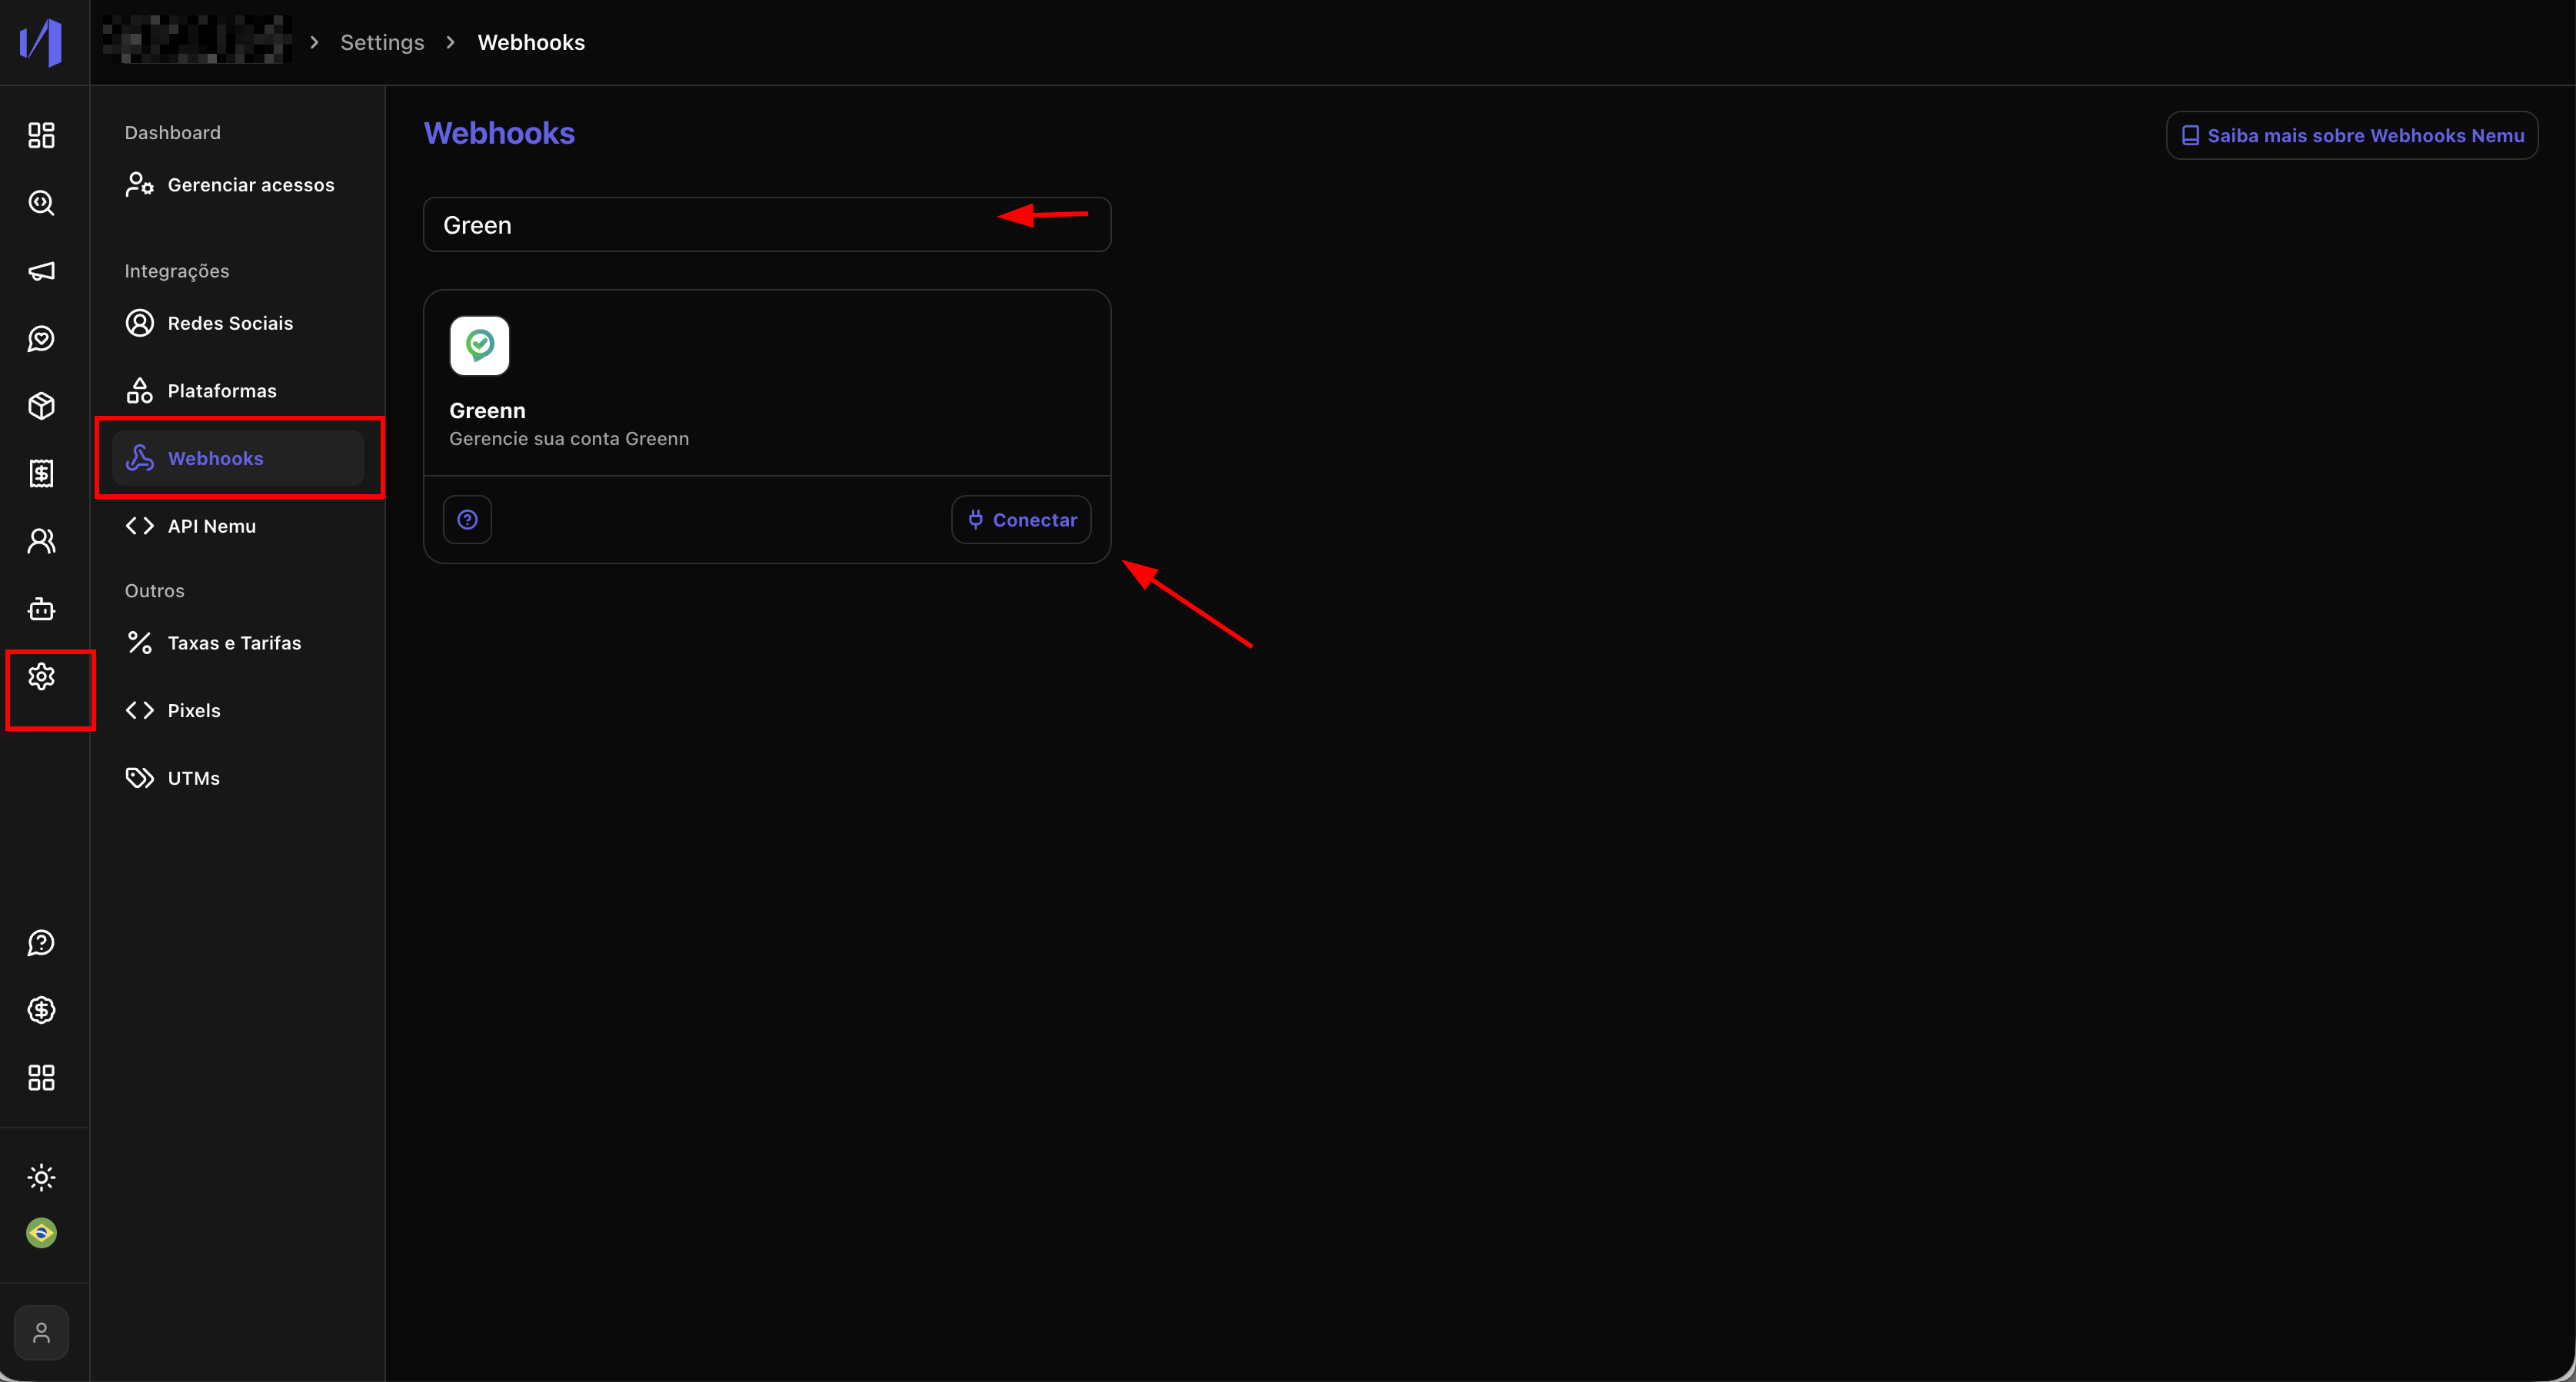Click the settings gear sidebar icon
This screenshot has height=1382, width=2576.
click(41, 676)
